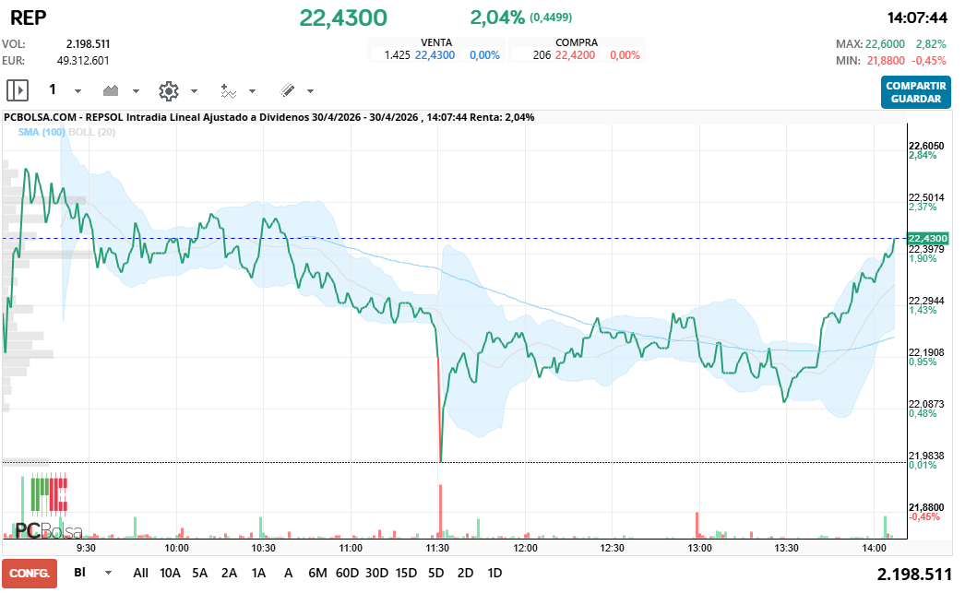Screen dimensions: 965x593
Task: Click the VOL value 2.198.511 at top
Action: pyautogui.click(x=88, y=44)
